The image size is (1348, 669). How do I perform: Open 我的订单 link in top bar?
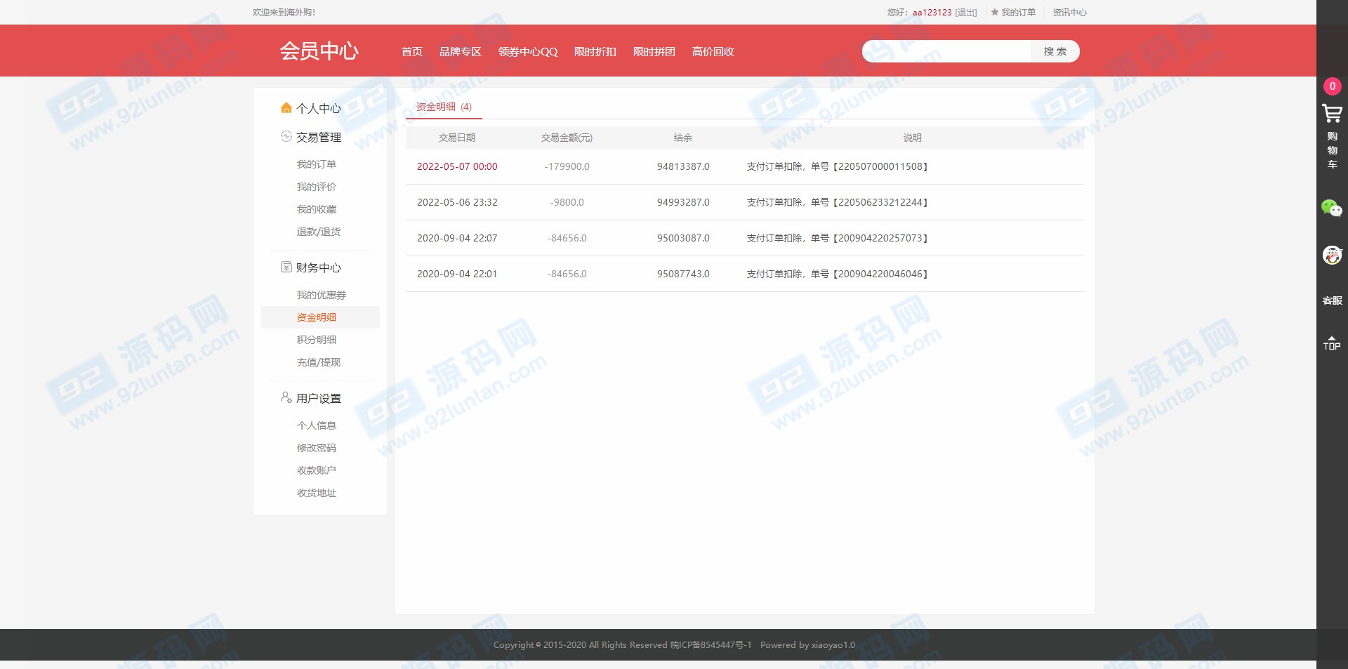click(x=1018, y=13)
